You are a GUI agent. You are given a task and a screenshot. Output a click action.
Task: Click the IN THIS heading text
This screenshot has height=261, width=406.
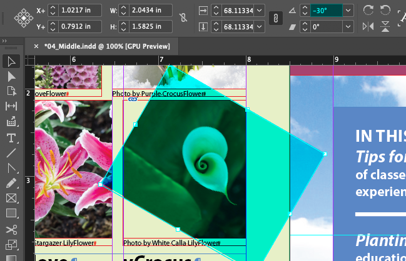click(380, 136)
